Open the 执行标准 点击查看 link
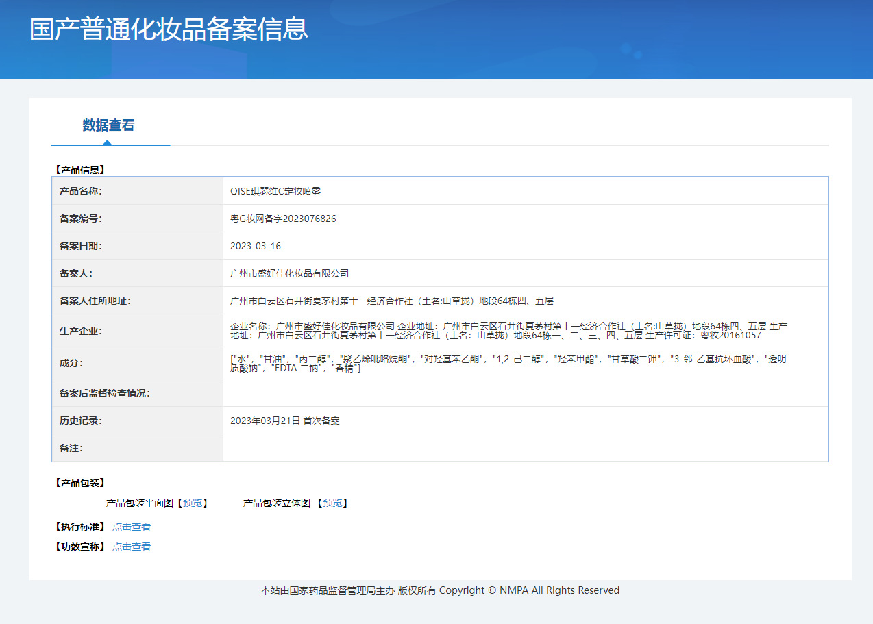Screen dimensions: 873x624 [x=132, y=527]
